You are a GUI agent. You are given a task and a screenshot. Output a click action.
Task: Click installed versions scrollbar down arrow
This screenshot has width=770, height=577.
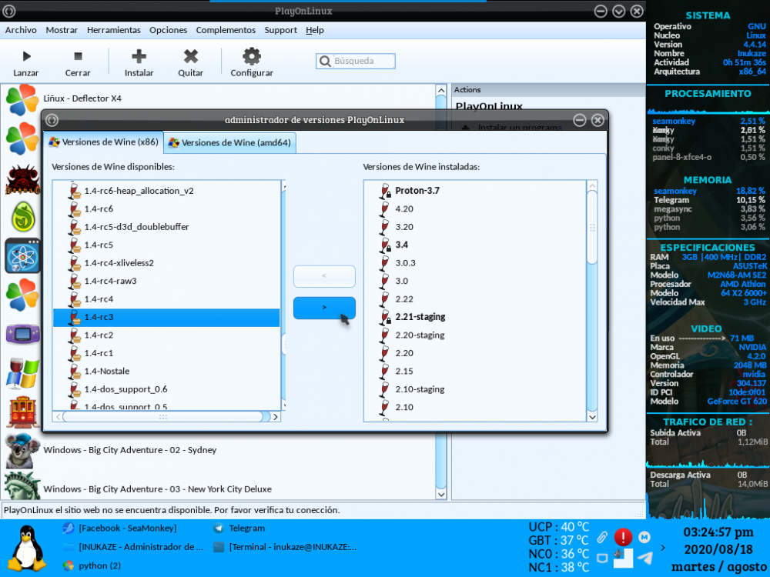(592, 416)
